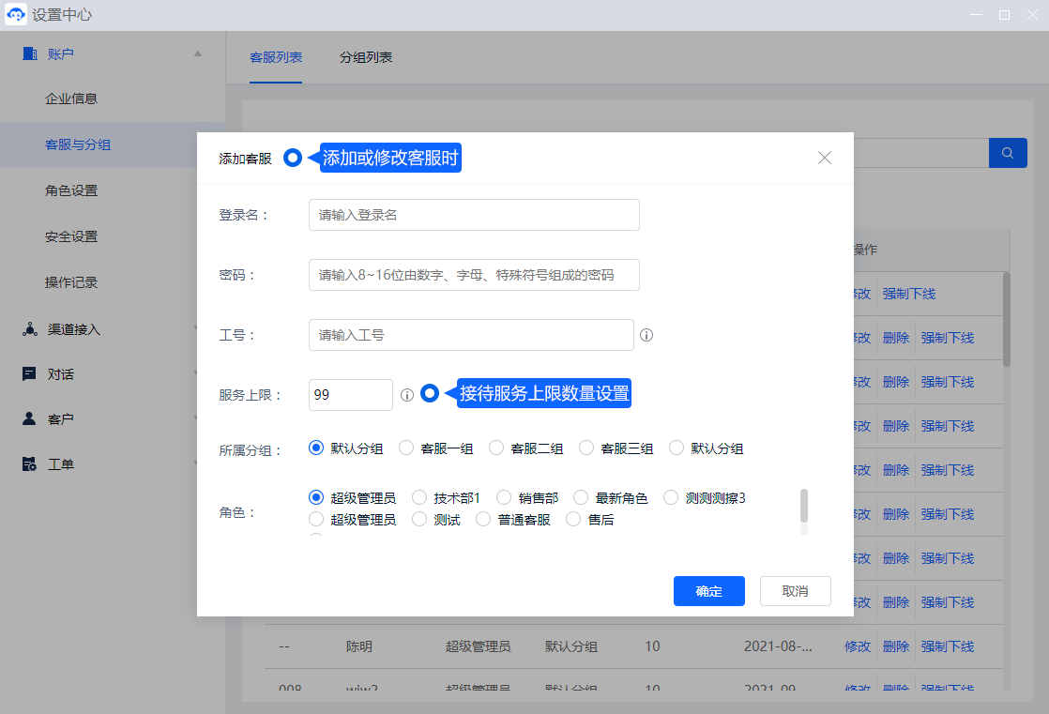1049x714 pixels.
Task: Open 操作记录 in the sidebar
Action: pyautogui.click(x=71, y=282)
